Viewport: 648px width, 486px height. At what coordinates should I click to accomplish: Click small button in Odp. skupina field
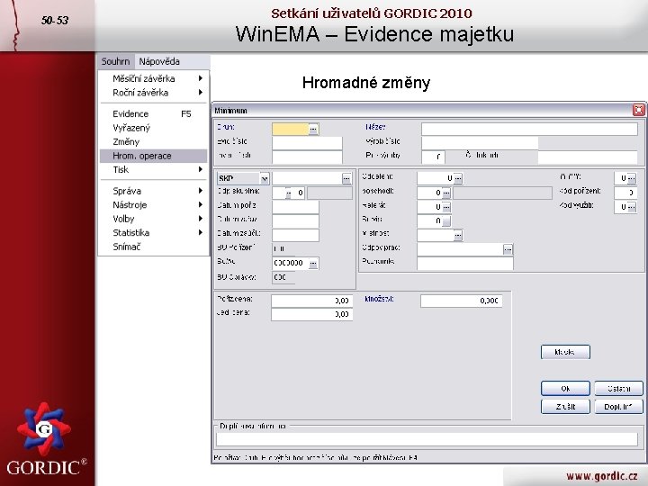pos(289,193)
